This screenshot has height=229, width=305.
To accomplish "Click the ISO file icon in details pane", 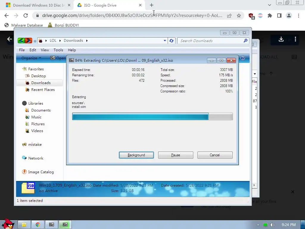I will tap(28, 188).
